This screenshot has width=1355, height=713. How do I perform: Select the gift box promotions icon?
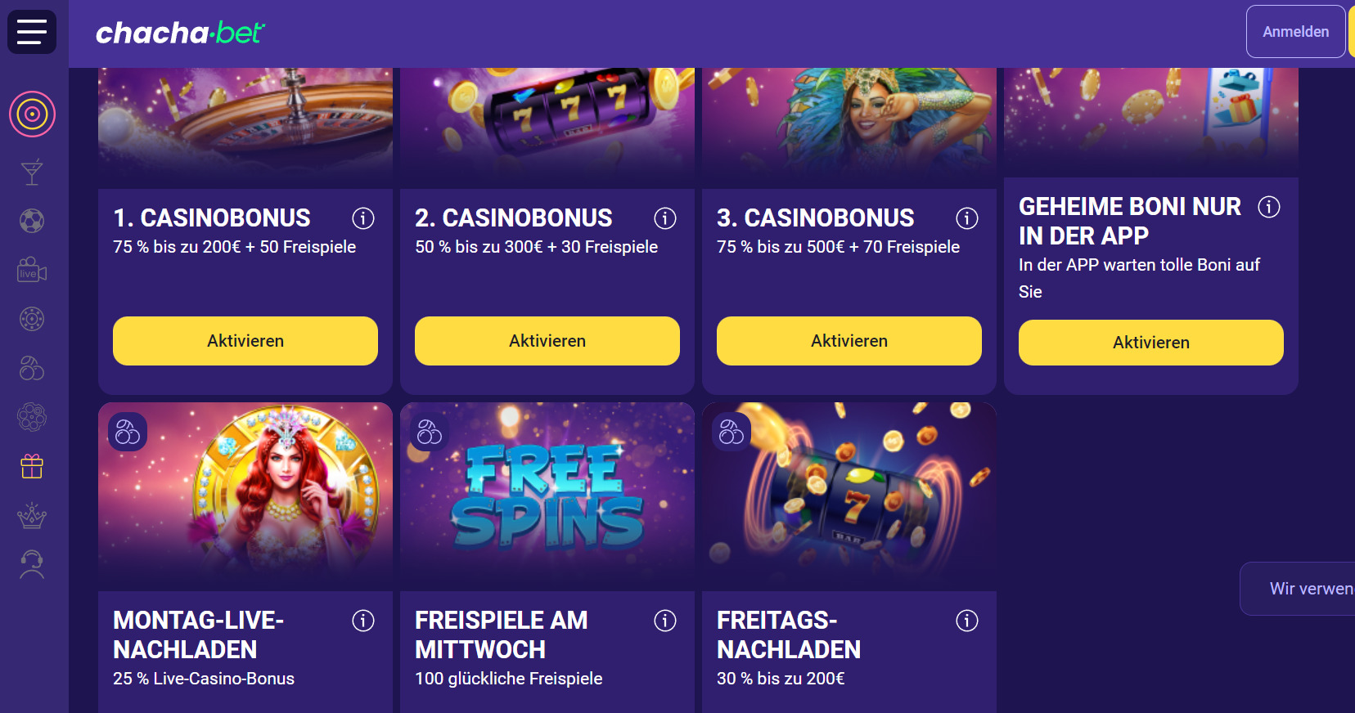coord(32,467)
